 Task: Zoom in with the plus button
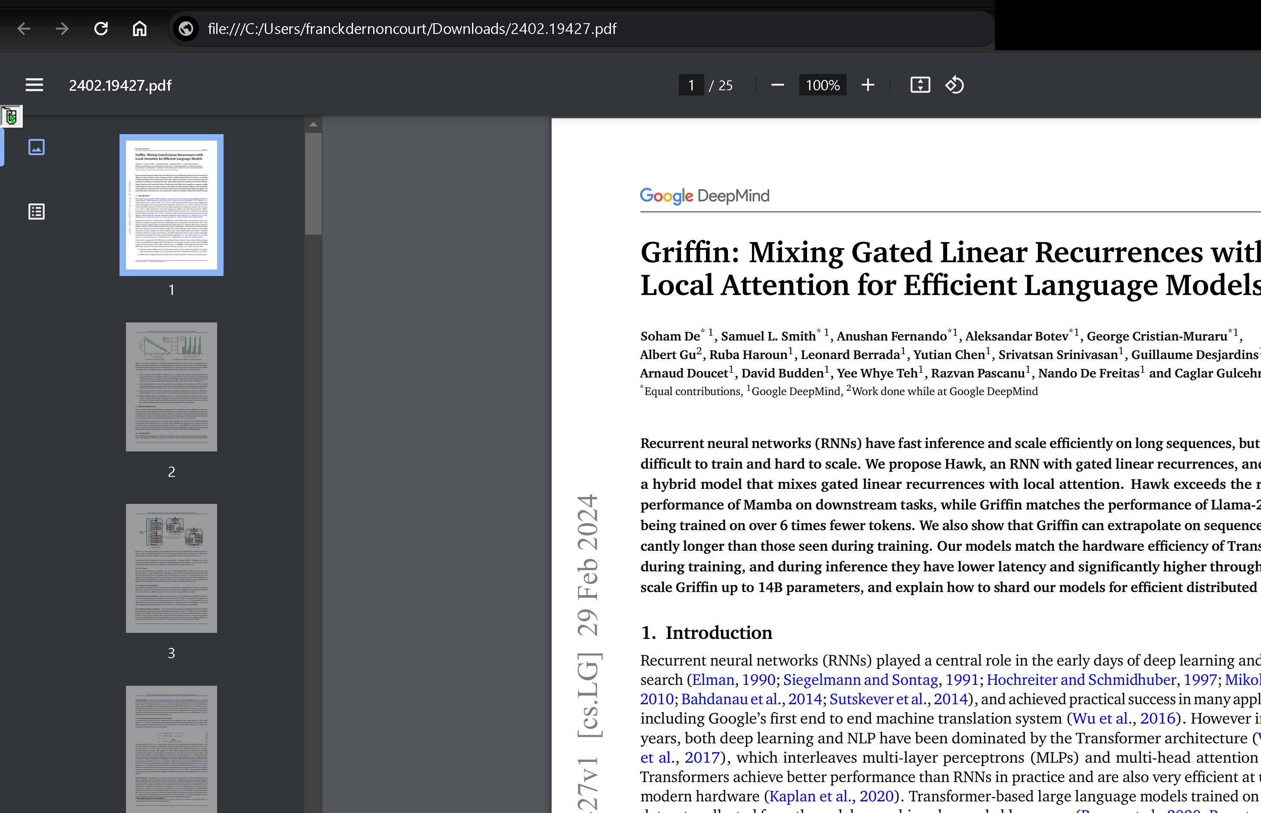868,85
